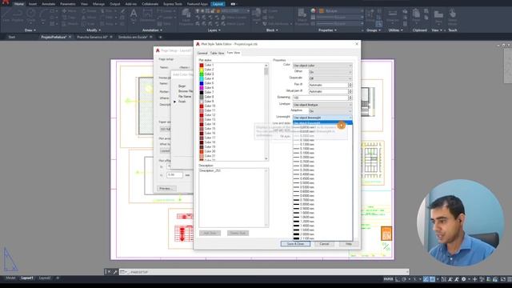
Task: Expand the Properties panel dropdown
Action: click(327, 30)
